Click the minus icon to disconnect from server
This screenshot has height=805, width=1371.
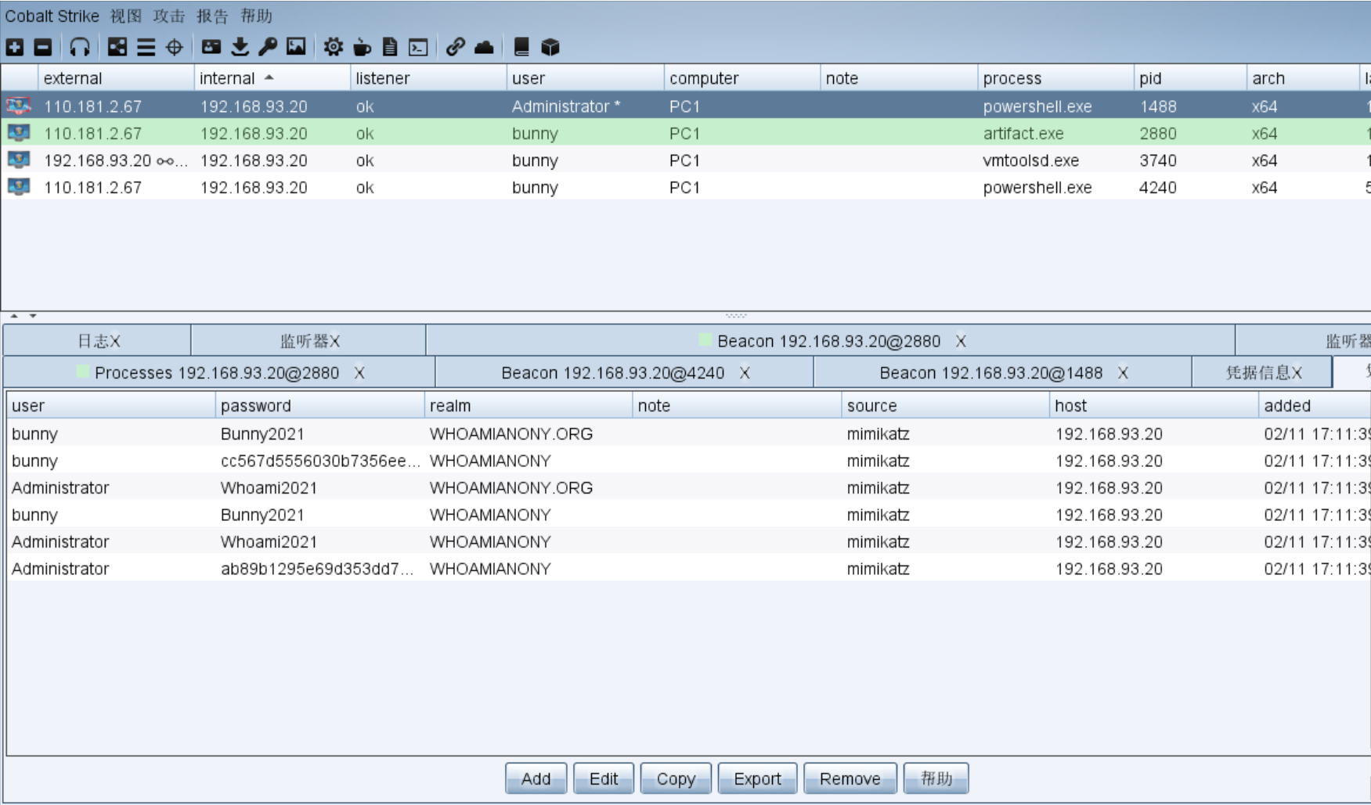[43, 47]
